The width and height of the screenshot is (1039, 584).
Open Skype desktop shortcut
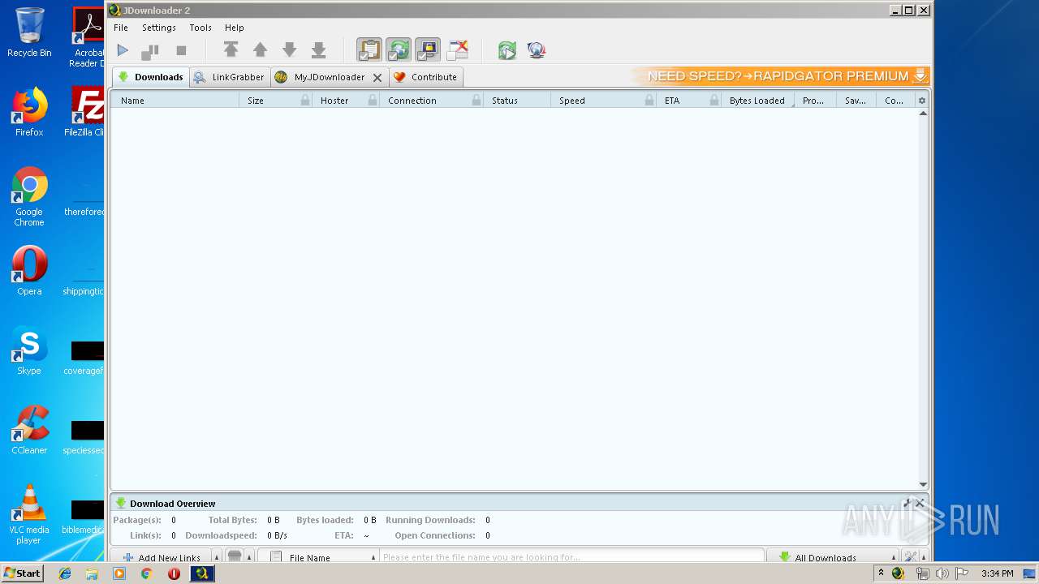point(29,351)
